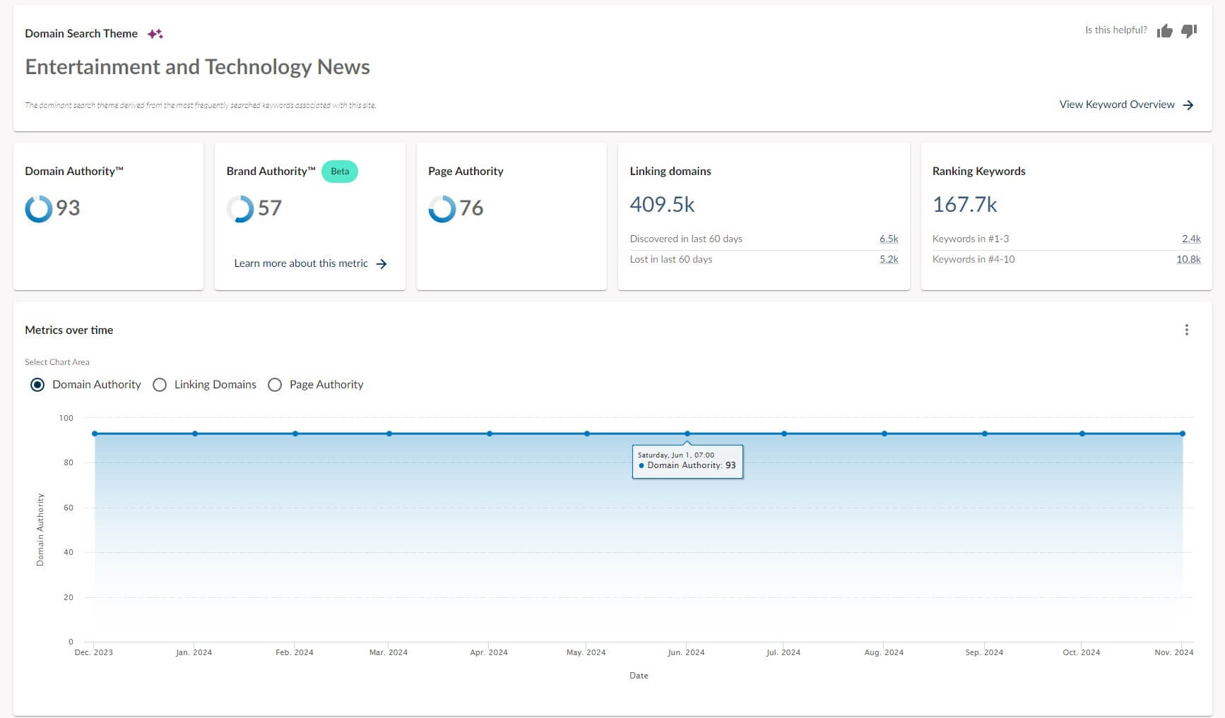This screenshot has height=718, width=1225.
Task: Click the sparkle icon next to Domain Search Theme
Action: click(154, 32)
